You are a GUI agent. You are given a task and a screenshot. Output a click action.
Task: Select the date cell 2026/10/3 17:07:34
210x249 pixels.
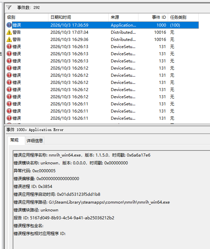[69, 32]
